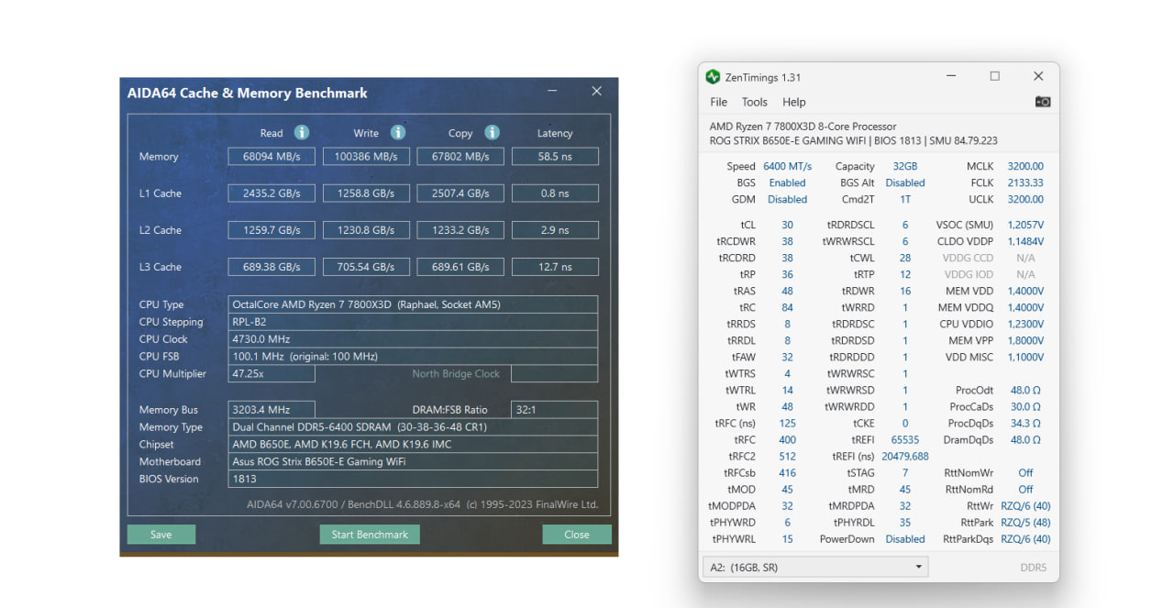Click the tREFI (ns) value 20479.688
The image size is (1174, 608).
[904, 457]
